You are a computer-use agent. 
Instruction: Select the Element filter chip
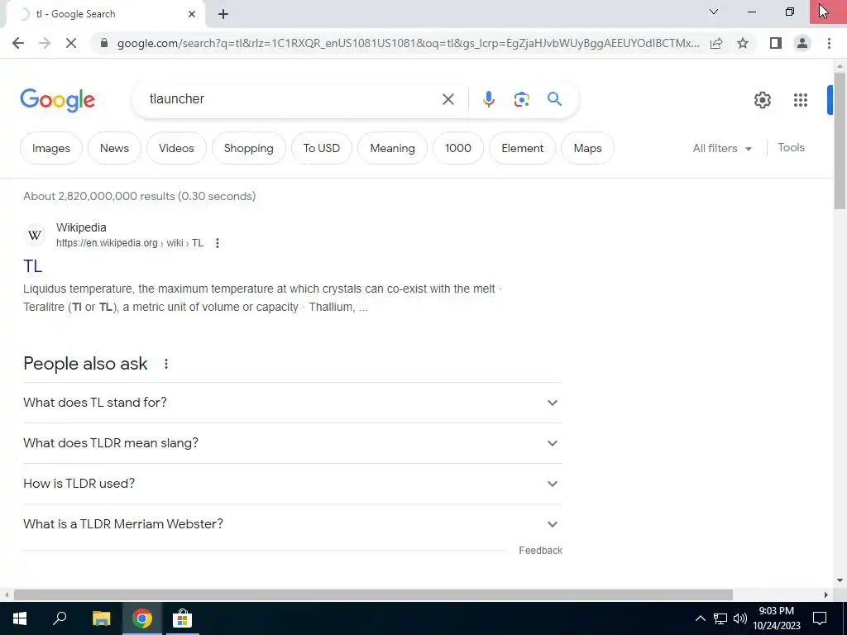click(x=523, y=148)
